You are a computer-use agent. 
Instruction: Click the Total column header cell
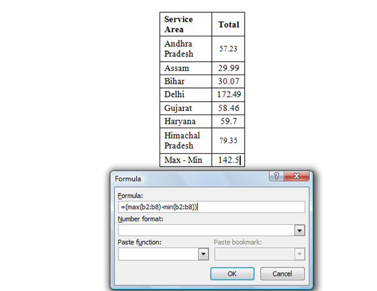click(228, 25)
